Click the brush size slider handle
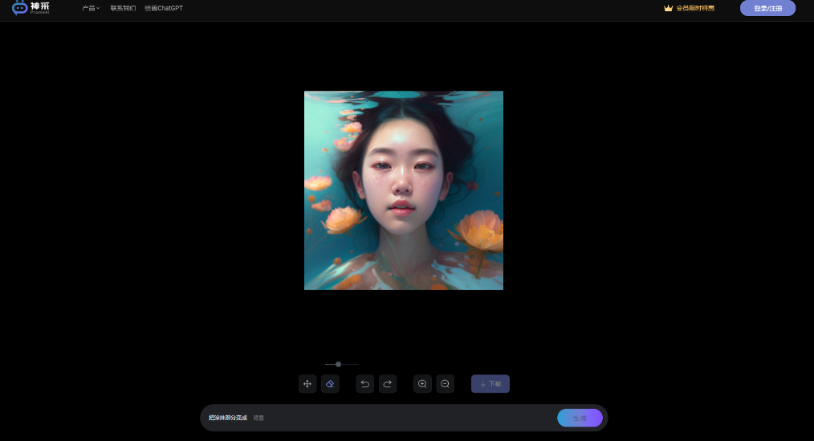The width and height of the screenshot is (814, 441). pyautogui.click(x=338, y=364)
